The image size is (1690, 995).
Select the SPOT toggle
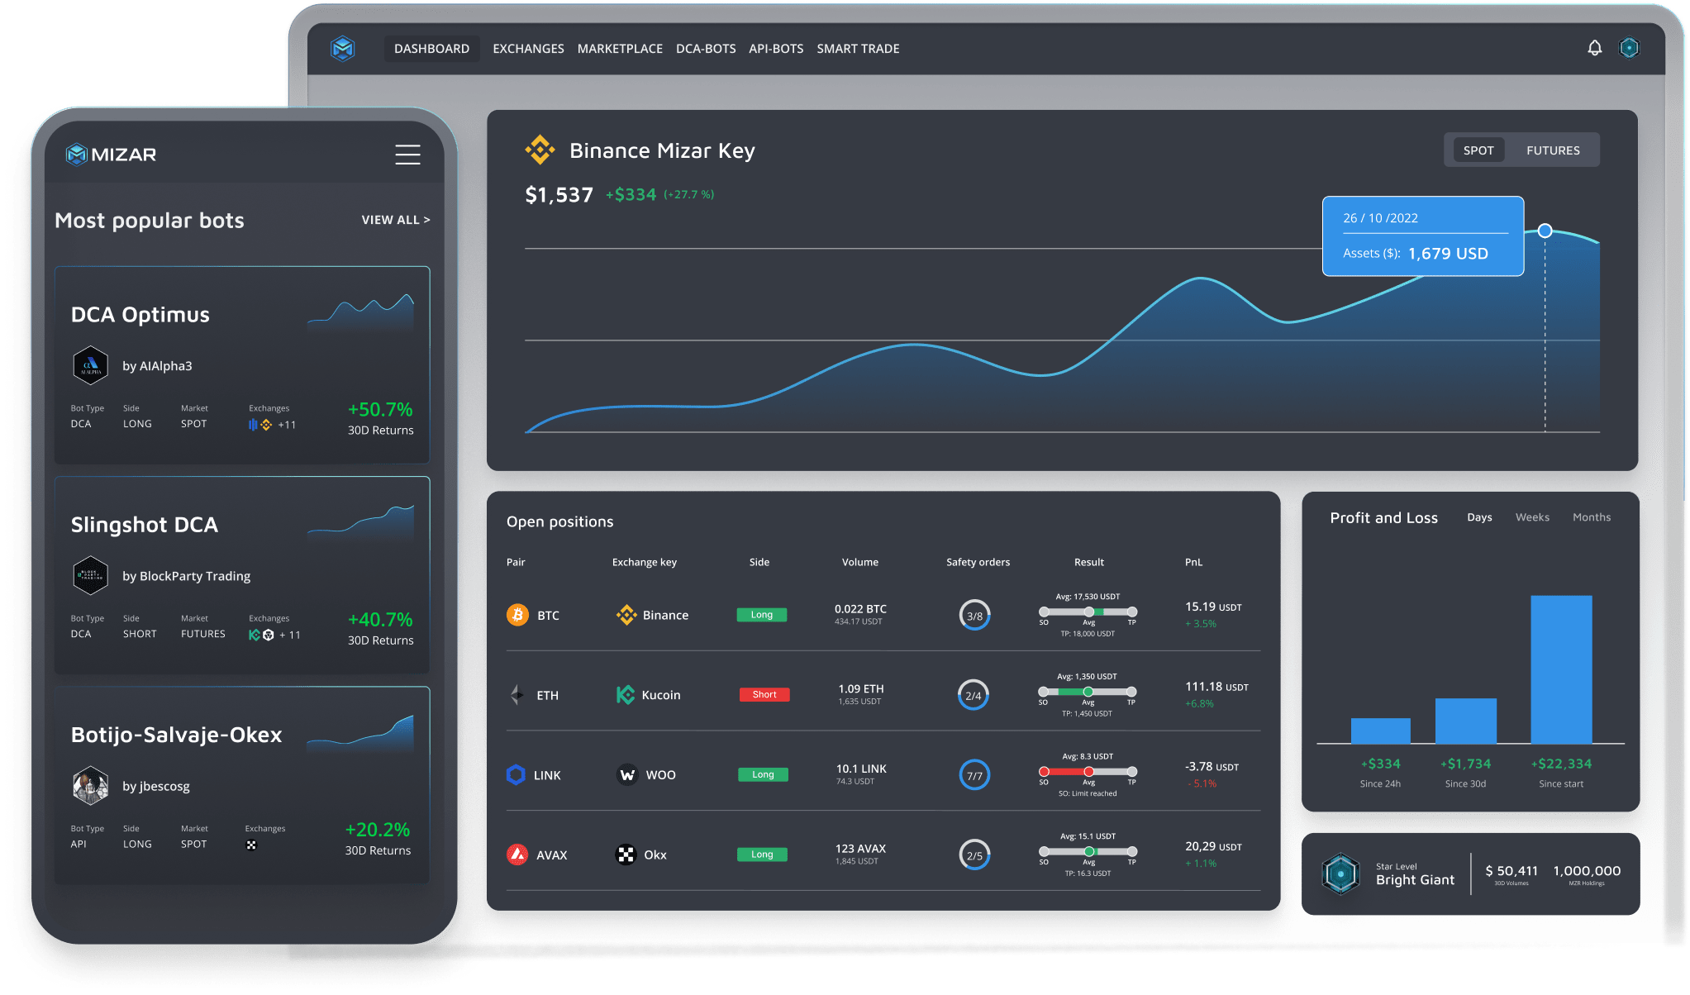1478,150
